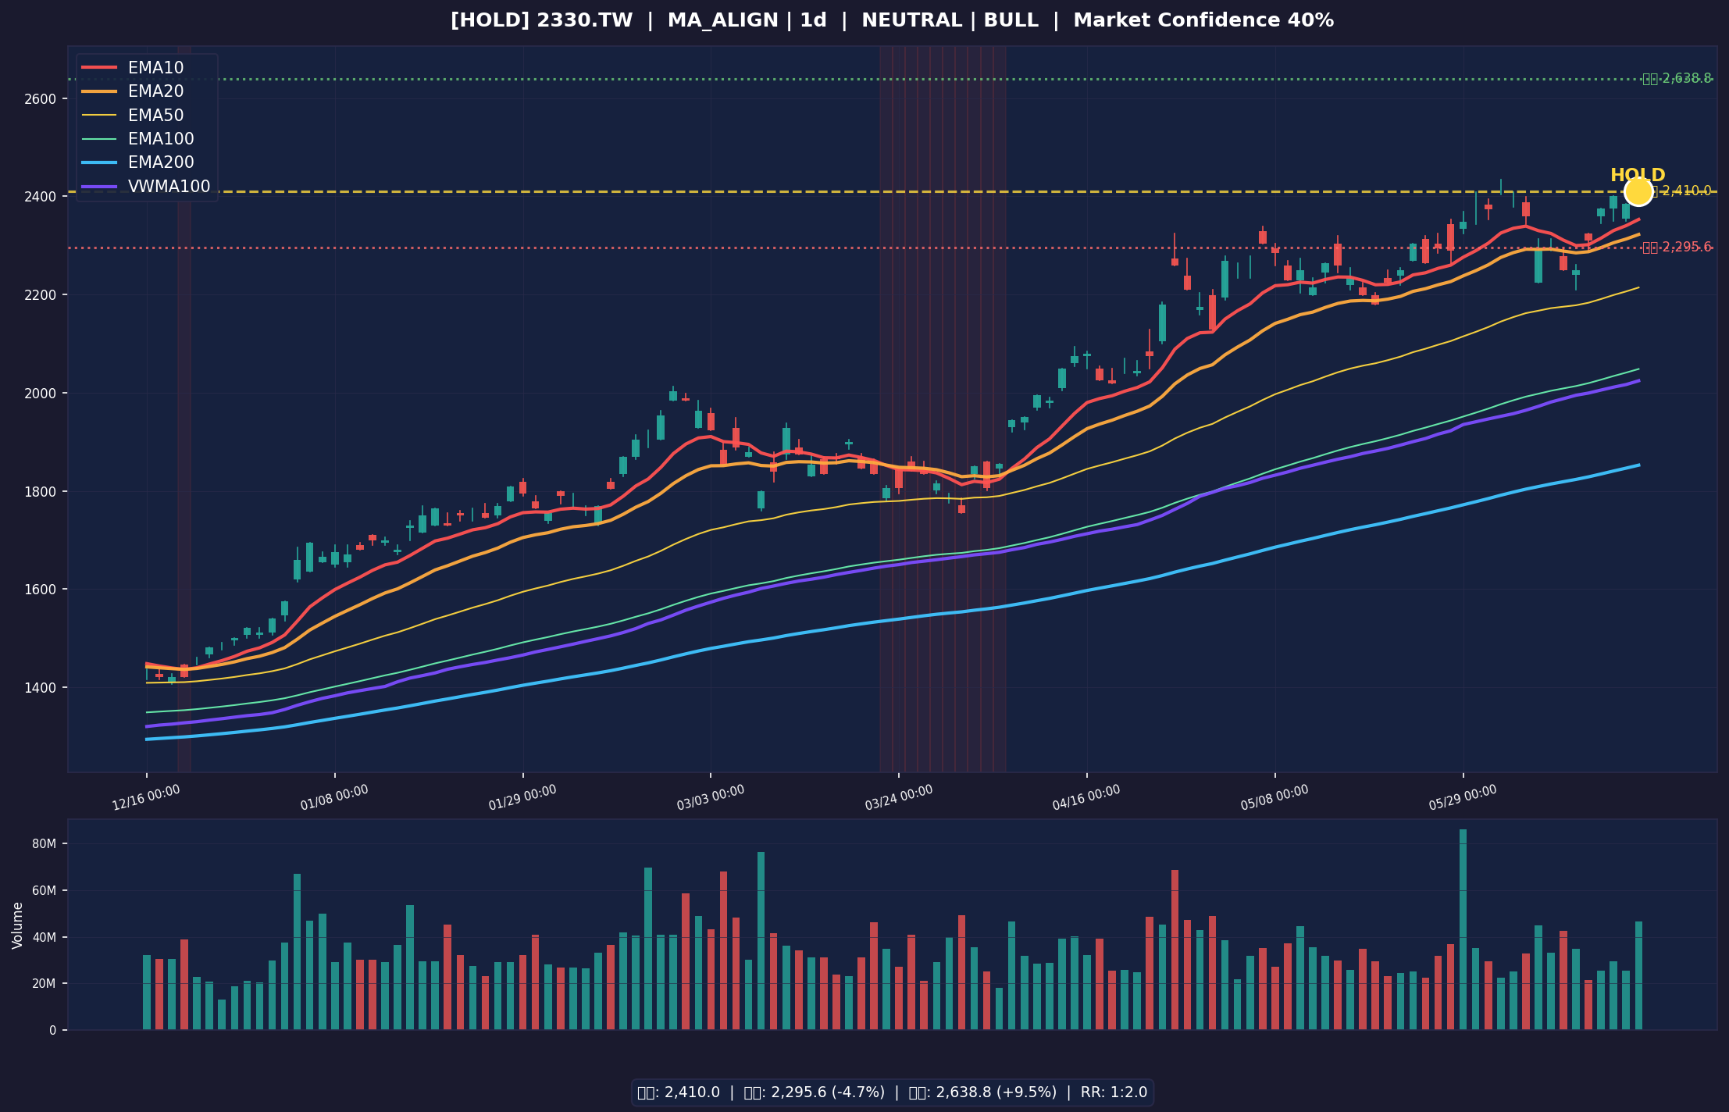
Task: Click the EMA50 legend label
Action: click(x=155, y=116)
